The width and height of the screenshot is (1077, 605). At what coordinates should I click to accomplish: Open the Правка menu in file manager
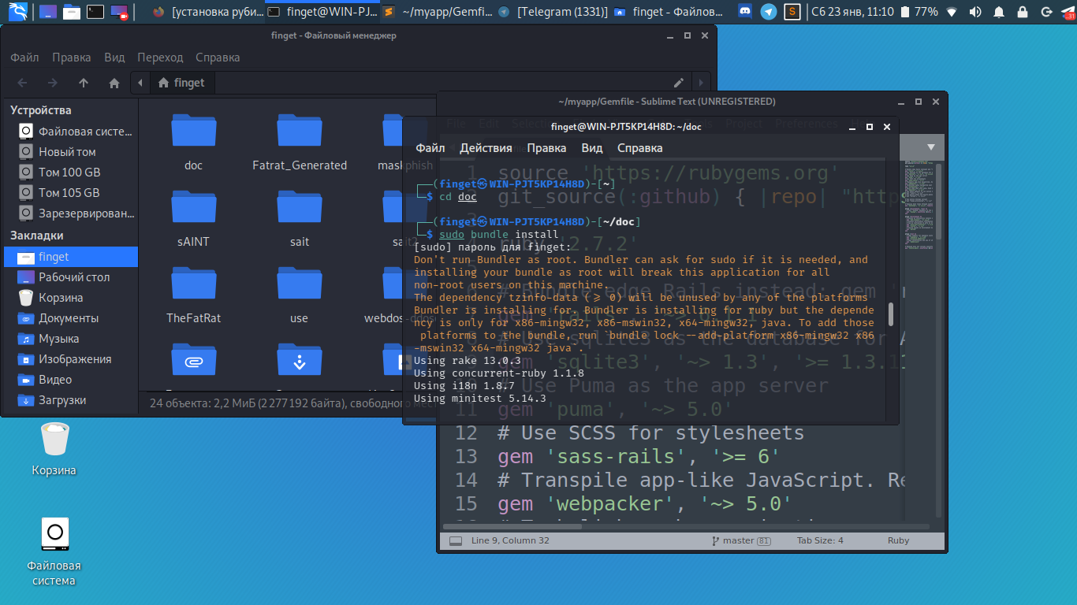pos(72,58)
